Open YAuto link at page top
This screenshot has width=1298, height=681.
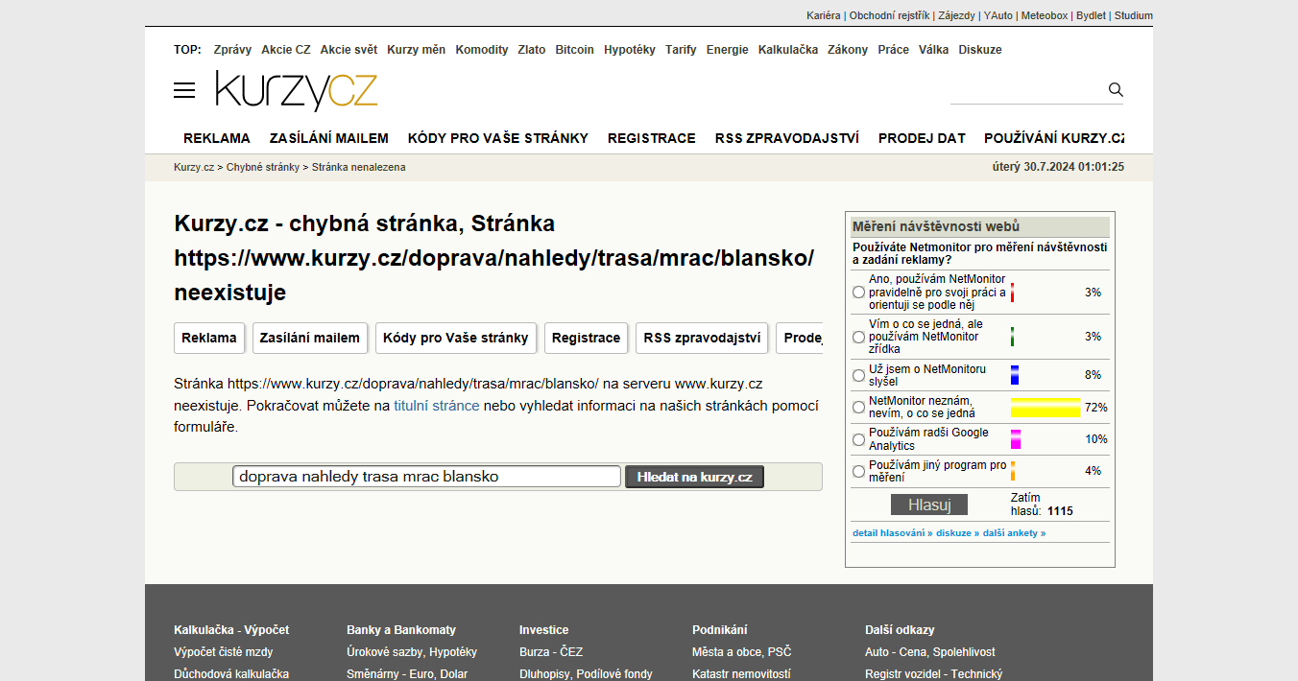(998, 15)
